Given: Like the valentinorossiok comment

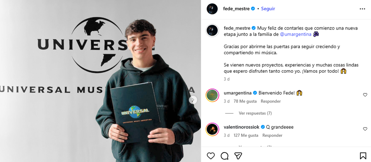Looking at the screenshot, I should point(365,129).
